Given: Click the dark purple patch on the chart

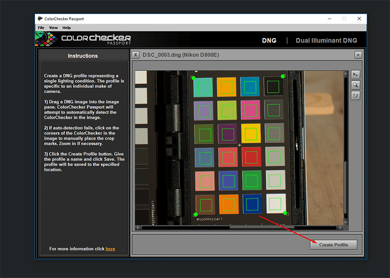Looking at the screenshot, I should click(x=228, y=134).
